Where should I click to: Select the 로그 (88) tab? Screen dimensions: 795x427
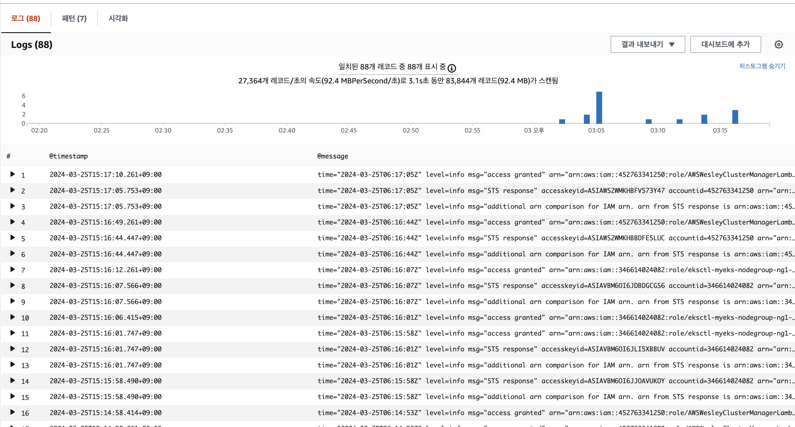pos(26,18)
